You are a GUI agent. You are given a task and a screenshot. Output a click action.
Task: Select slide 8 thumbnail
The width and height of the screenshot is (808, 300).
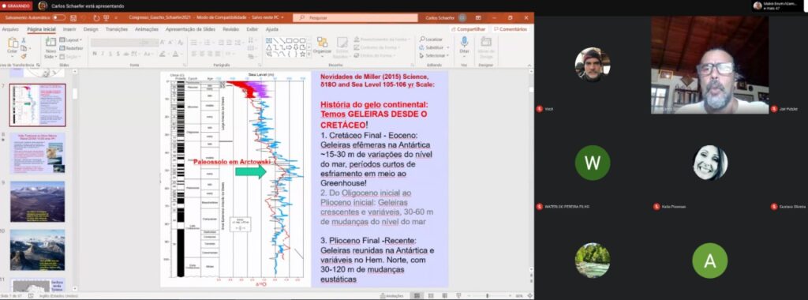tap(38, 153)
